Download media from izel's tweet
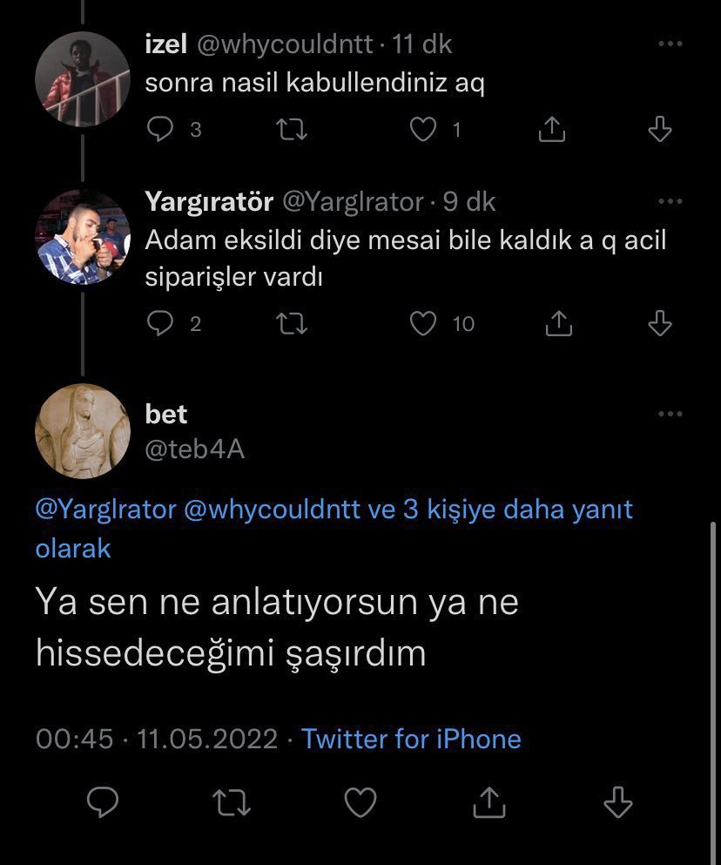This screenshot has height=865, width=721. tap(661, 130)
